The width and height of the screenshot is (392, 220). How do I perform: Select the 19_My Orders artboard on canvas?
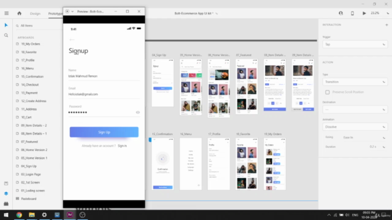point(275,164)
